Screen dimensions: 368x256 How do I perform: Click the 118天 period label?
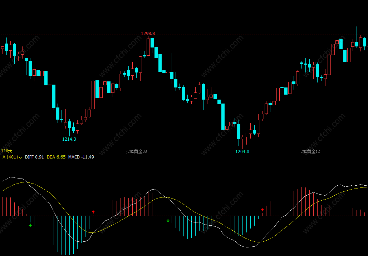click(x=6, y=151)
